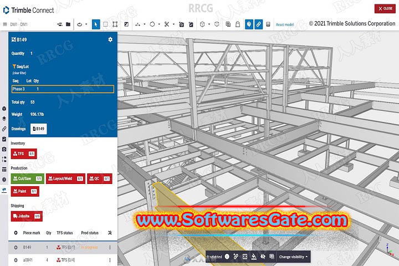Click the Layout/Weld production button
Screen dimensions: 399x266
[65, 178]
